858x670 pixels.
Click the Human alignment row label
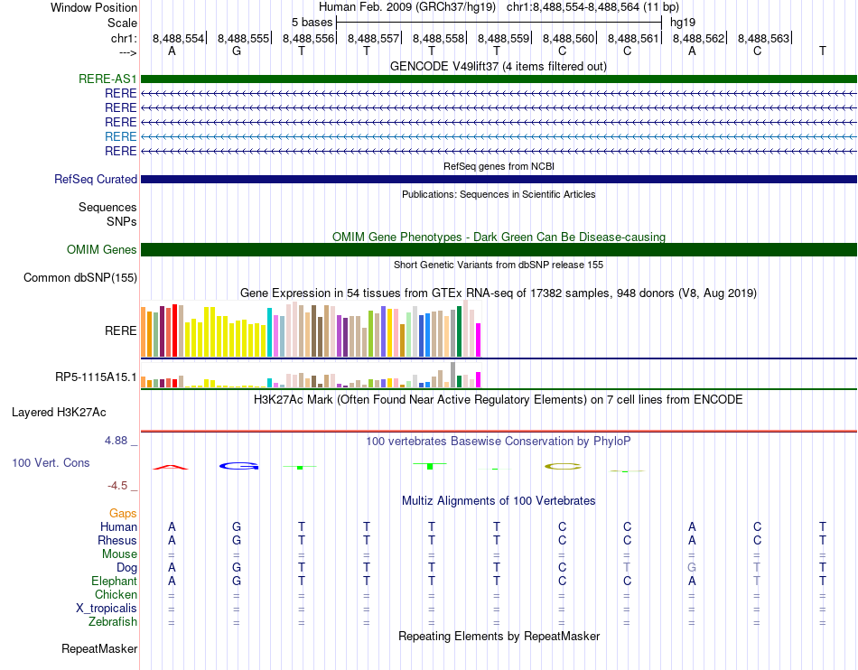point(118,526)
